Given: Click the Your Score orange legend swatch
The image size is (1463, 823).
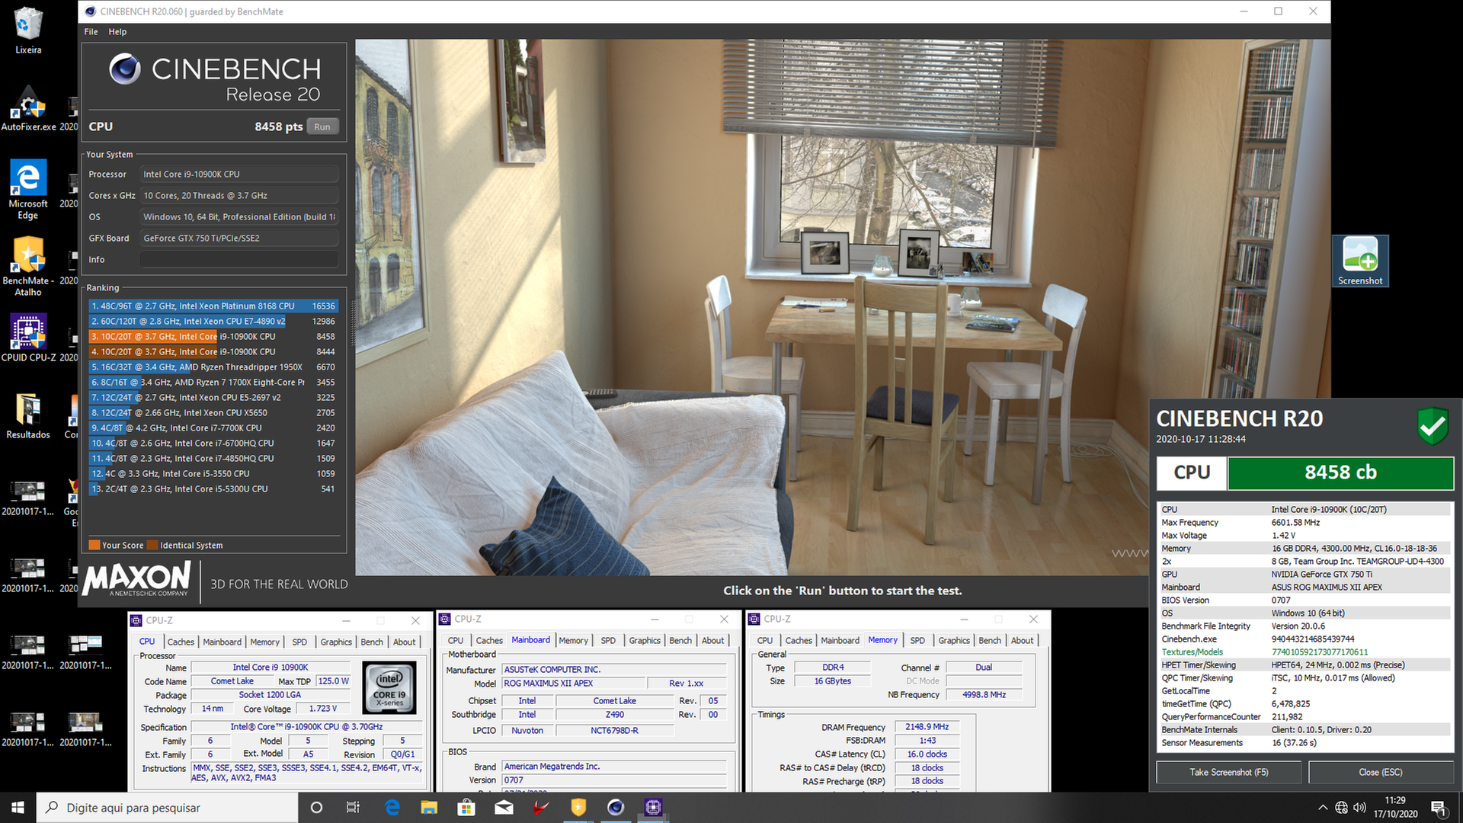Looking at the screenshot, I should click(94, 545).
